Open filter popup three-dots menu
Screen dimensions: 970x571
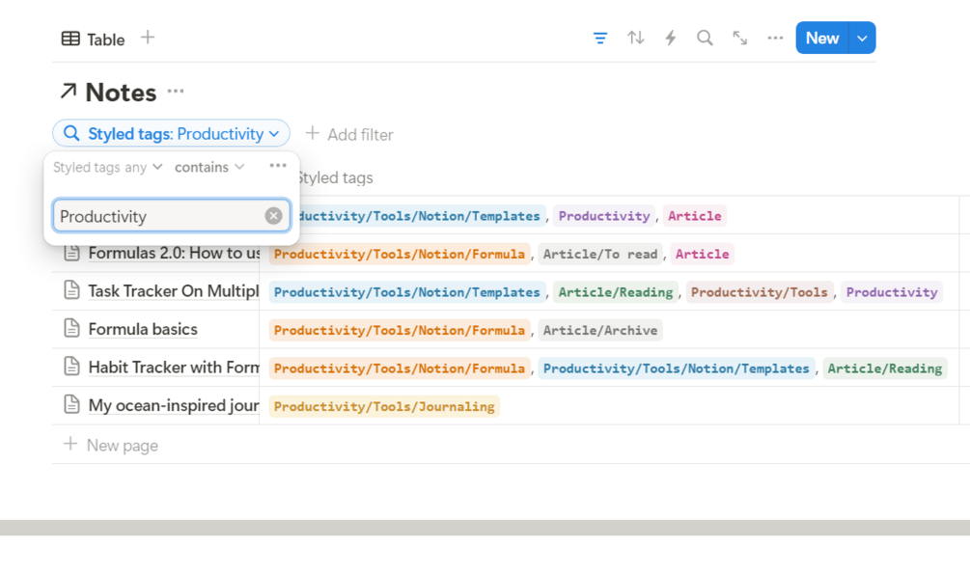[278, 166]
